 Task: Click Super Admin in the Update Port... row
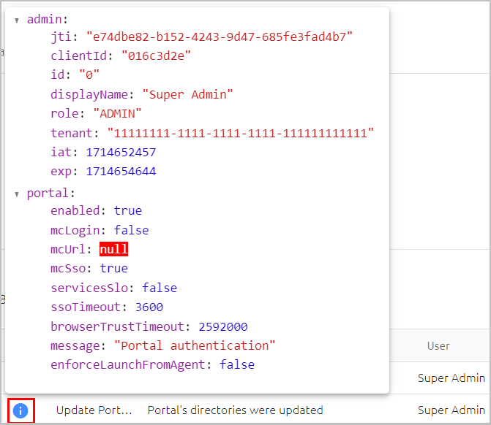[x=451, y=410]
